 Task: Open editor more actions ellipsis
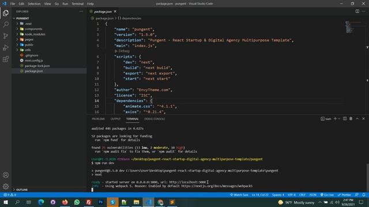coord(364,11)
